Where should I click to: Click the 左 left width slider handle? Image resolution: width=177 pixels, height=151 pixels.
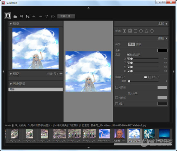[131, 67]
